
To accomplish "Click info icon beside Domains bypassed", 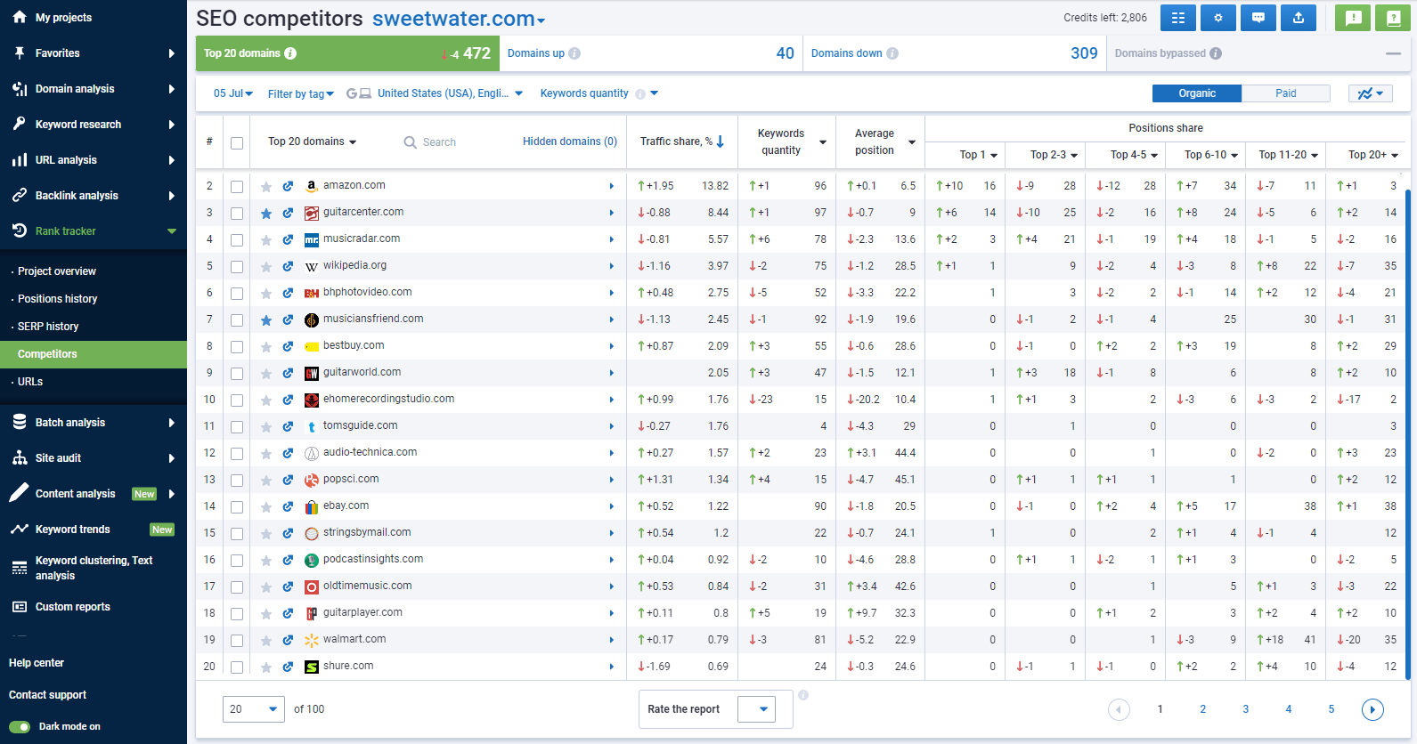I will pyautogui.click(x=1216, y=53).
